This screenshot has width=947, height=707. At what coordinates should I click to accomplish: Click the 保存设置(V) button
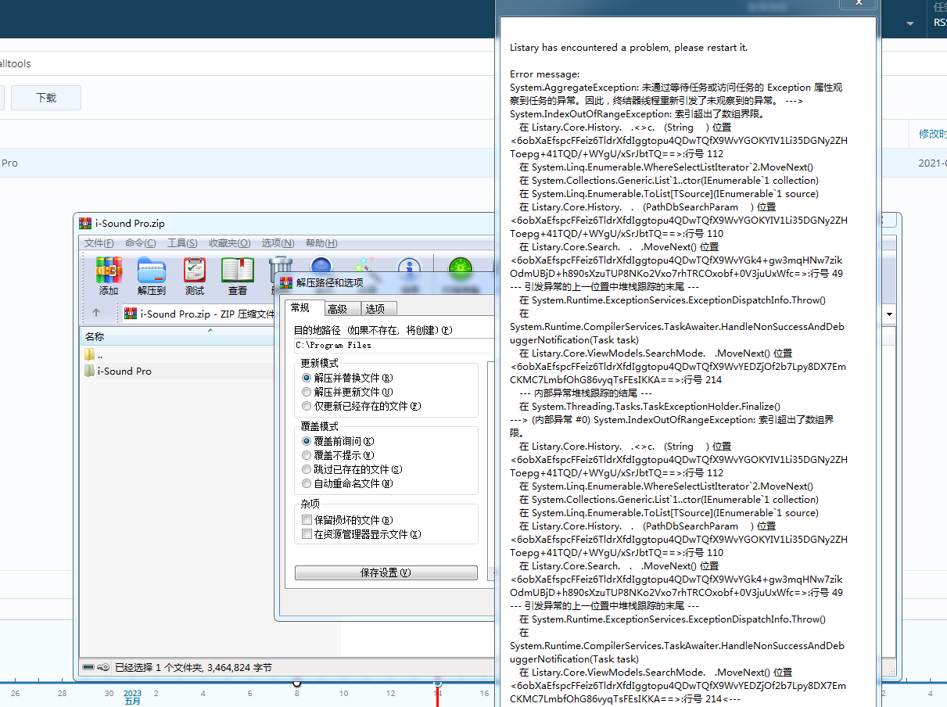coord(386,572)
